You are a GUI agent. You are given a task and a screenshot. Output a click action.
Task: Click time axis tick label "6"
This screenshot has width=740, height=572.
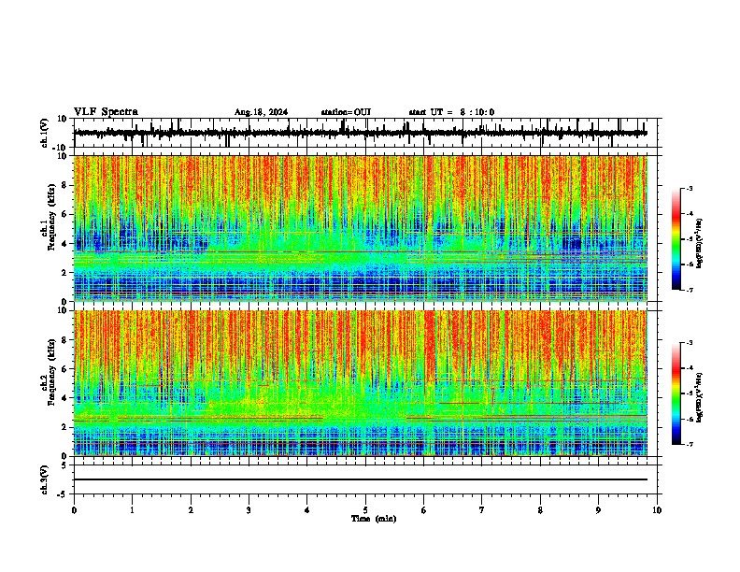click(424, 509)
